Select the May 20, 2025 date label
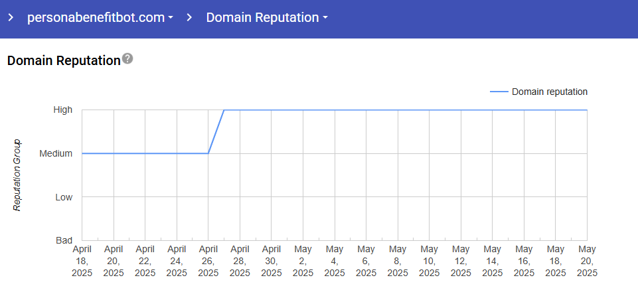The width and height of the screenshot is (638, 298). pyautogui.click(x=587, y=261)
